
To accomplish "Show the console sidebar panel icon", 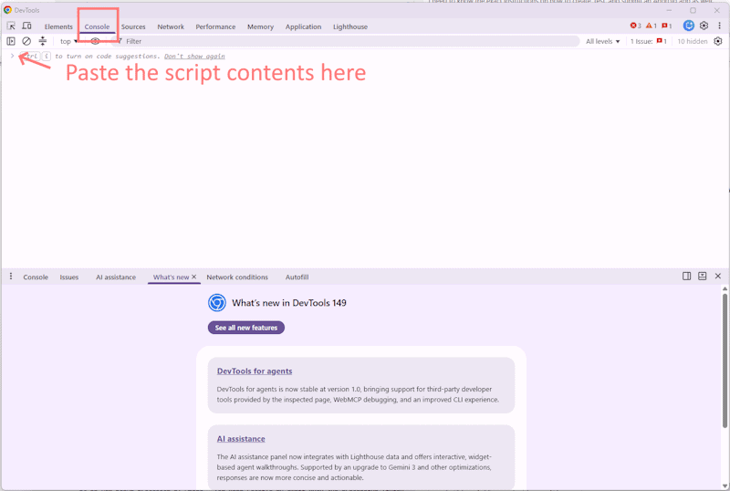I will click(11, 41).
